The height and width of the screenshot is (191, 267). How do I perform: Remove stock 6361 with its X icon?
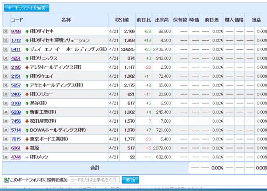(x=6, y=148)
